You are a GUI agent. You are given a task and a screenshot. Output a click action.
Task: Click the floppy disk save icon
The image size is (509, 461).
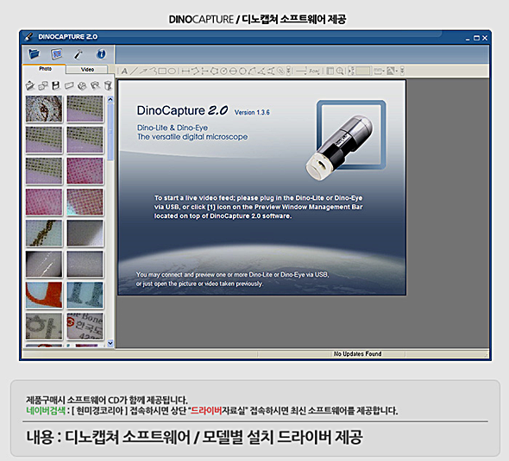point(56,85)
